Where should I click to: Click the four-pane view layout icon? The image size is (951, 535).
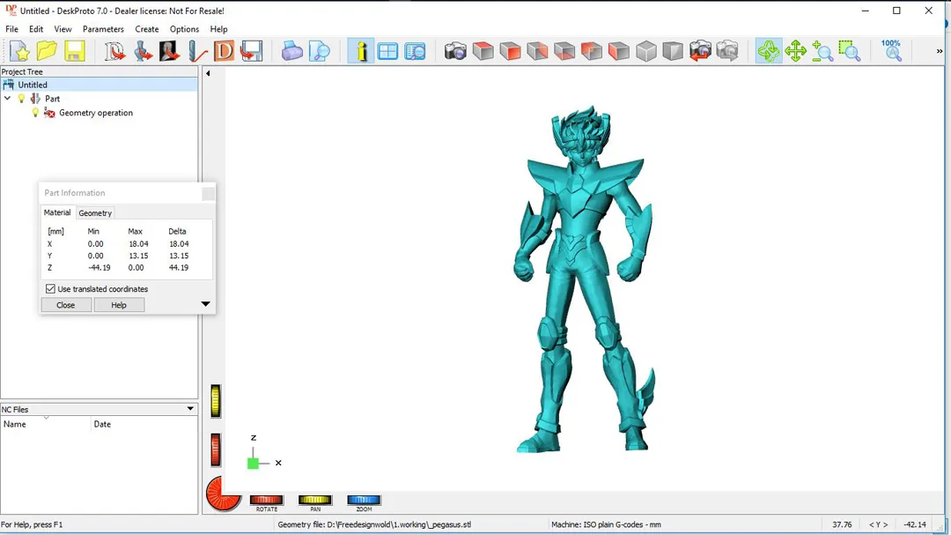point(387,51)
